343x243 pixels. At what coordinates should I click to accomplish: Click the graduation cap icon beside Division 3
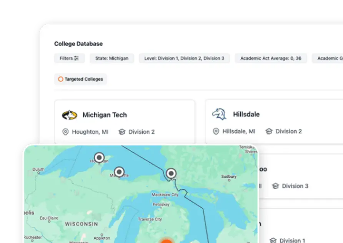(x=275, y=186)
